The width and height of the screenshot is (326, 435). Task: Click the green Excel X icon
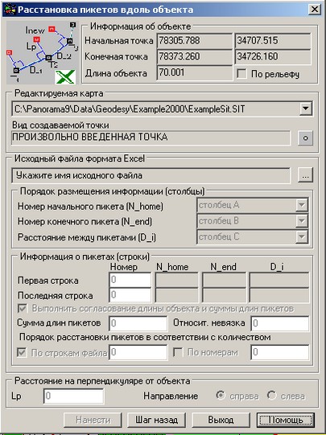65,76
